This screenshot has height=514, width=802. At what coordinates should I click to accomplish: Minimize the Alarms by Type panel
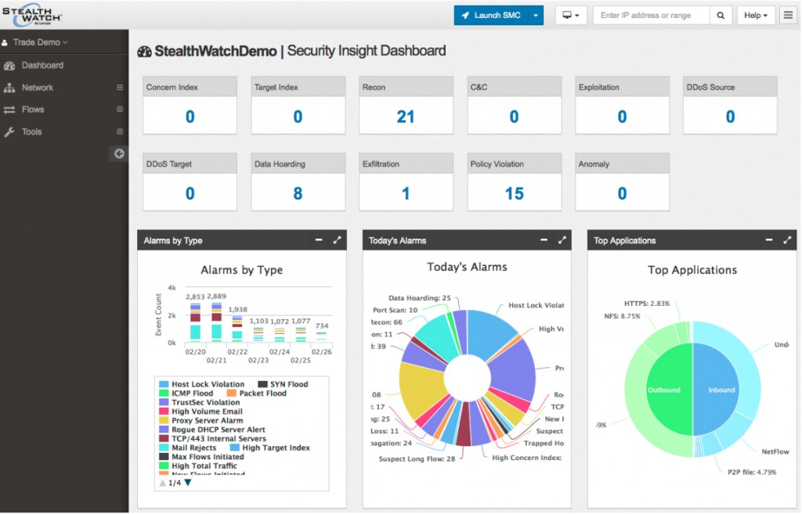(x=319, y=239)
